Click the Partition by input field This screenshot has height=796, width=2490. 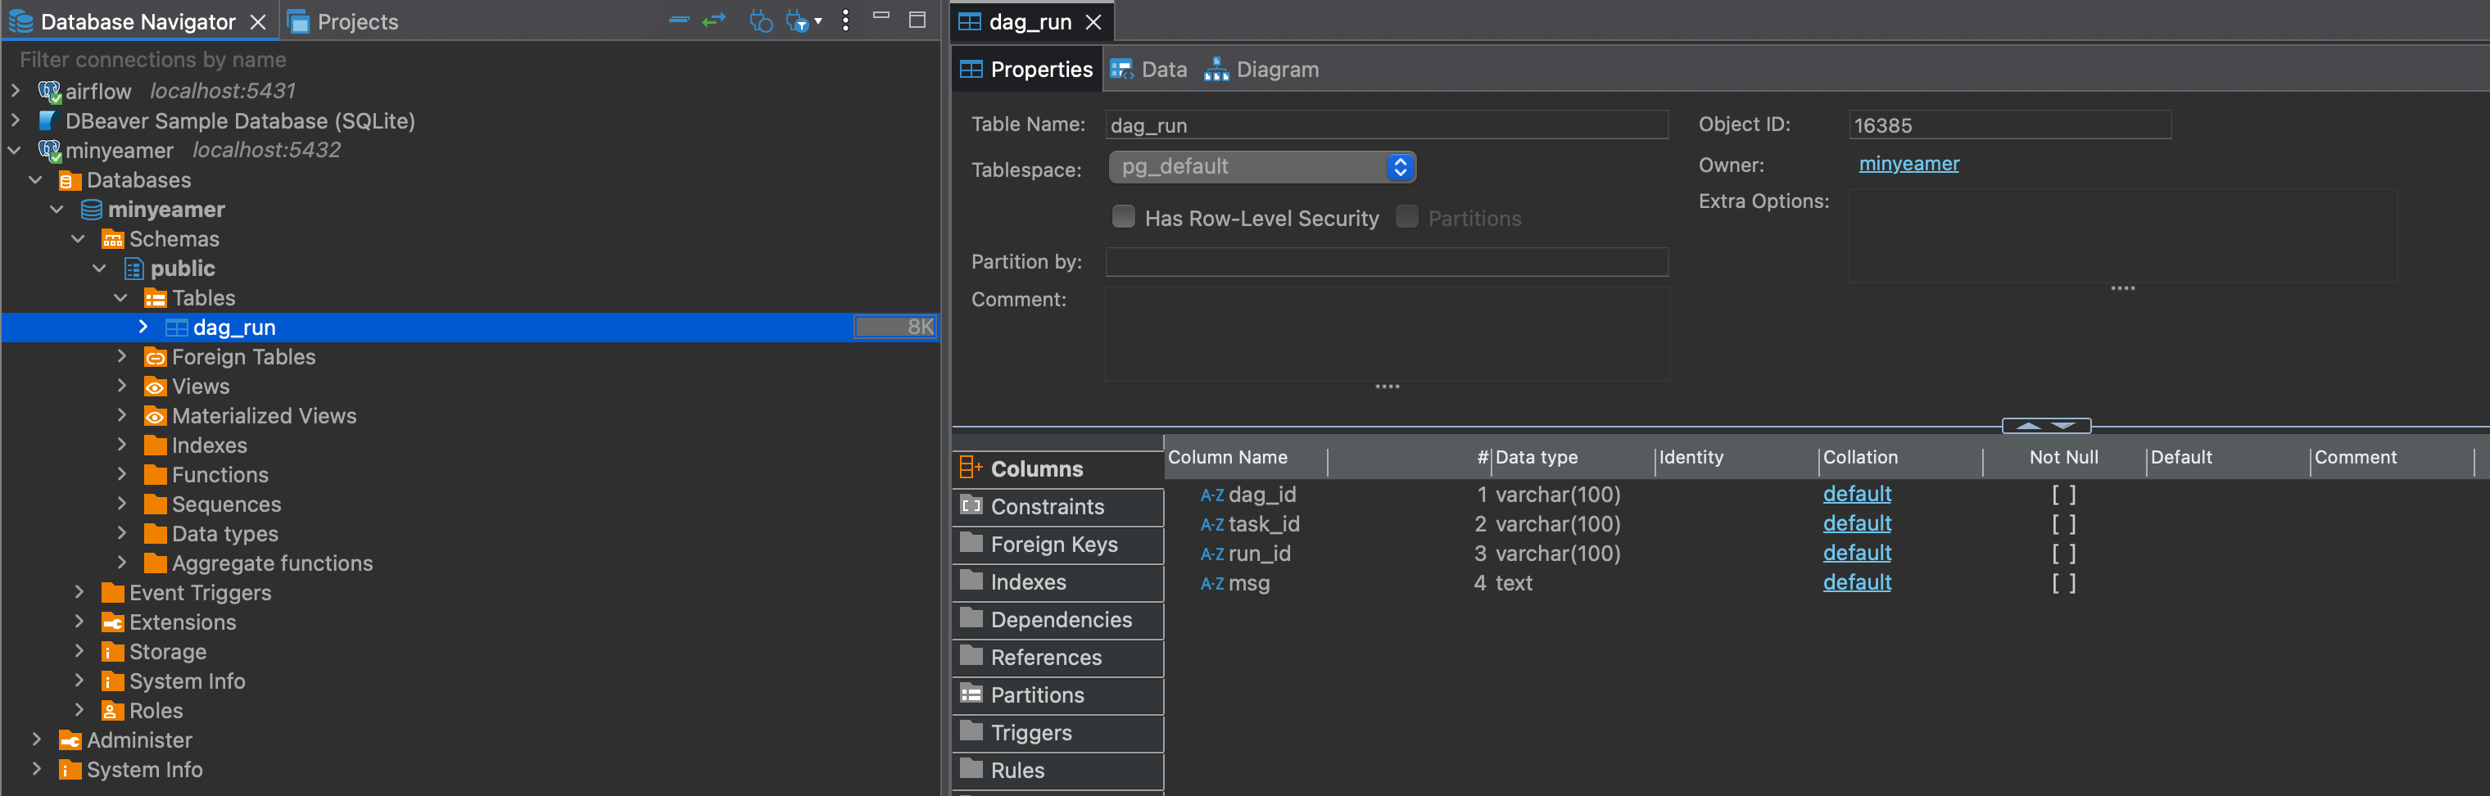pyautogui.click(x=1387, y=262)
